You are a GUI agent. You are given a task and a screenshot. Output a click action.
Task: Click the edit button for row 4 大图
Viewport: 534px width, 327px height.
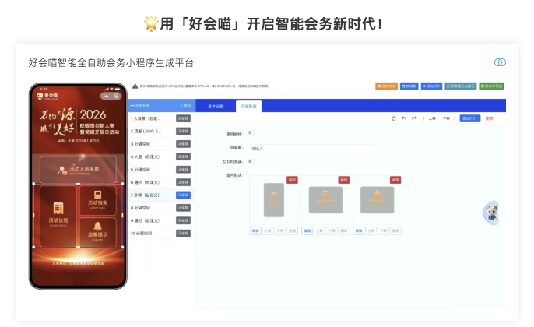tap(183, 156)
